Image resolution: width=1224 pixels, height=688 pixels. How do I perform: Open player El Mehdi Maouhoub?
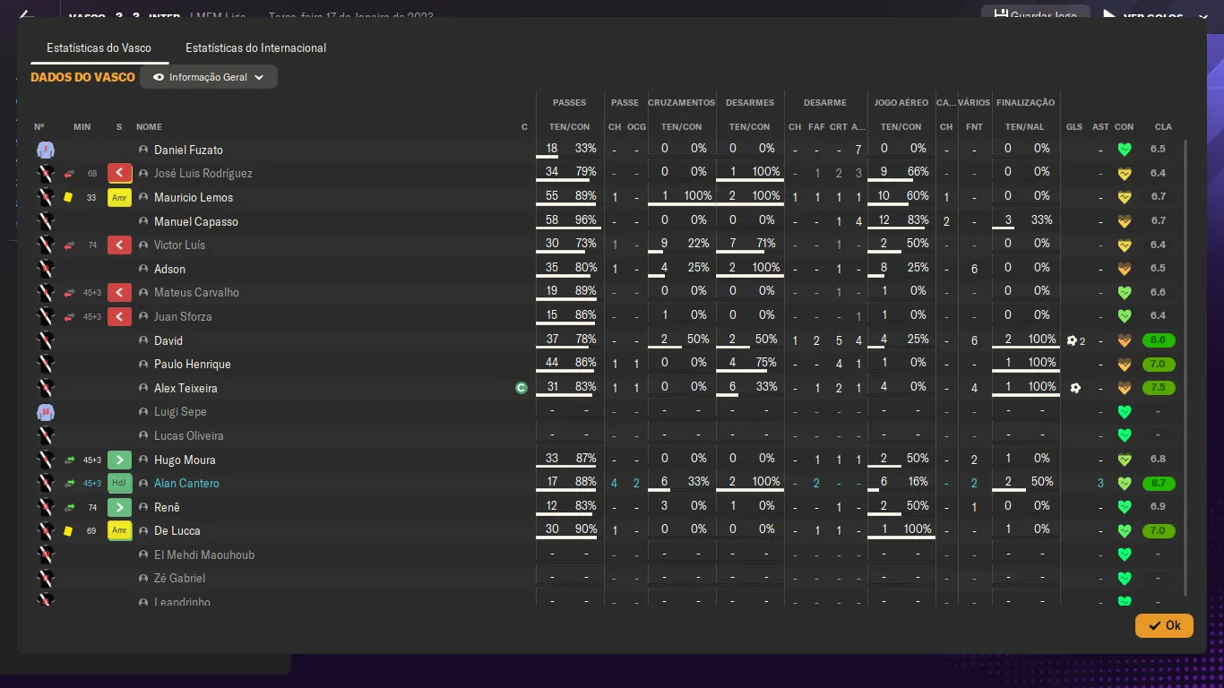(x=204, y=555)
